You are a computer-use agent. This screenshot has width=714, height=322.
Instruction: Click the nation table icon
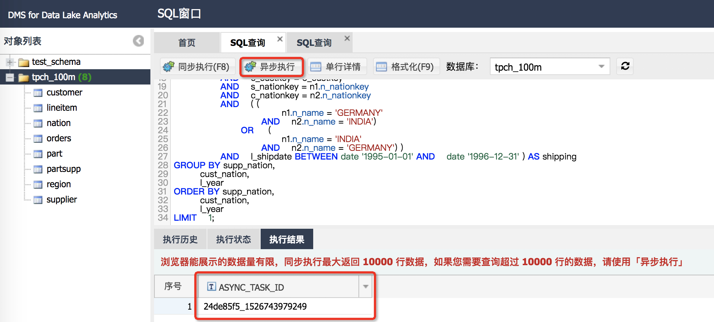point(38,123)
